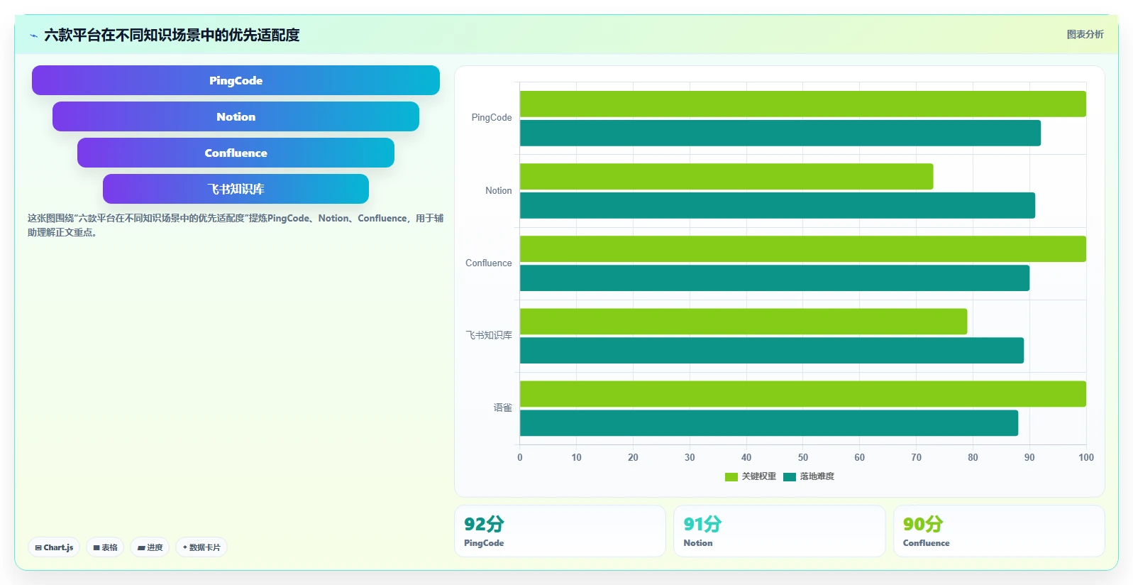This screenshot has width=1133, height=585.
Task: Toggle the 落地难度 legend item
Action: (809, 476)
